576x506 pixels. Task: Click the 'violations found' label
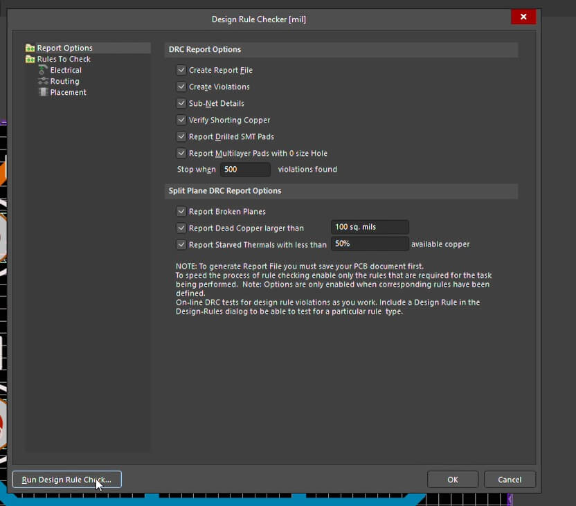(x=307, y=170)
